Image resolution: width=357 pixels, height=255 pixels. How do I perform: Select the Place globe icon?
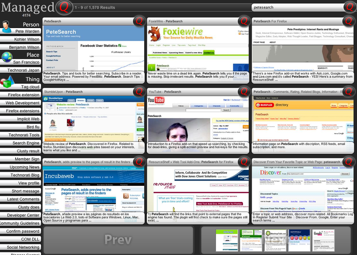[x=7, y=57]
